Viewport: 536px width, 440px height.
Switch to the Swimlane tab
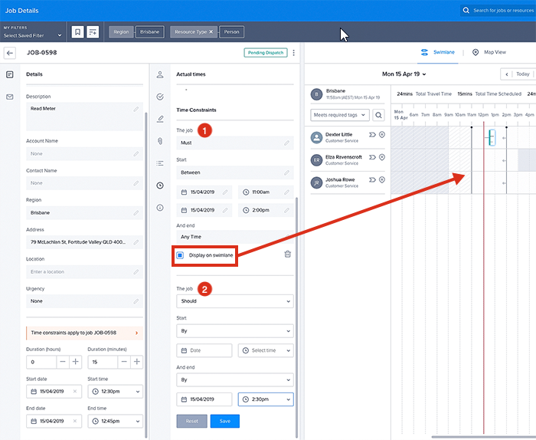point(437,52)
